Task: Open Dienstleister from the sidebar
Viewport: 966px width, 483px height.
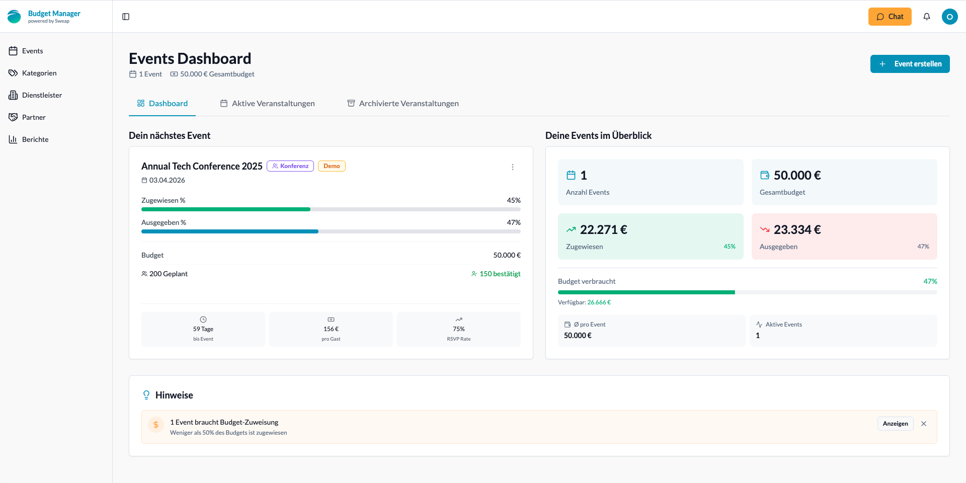Action: pos(42,95)
